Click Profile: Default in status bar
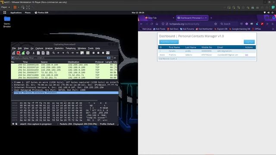This screenshot has height=155, width=276. [x=107, y=124]
